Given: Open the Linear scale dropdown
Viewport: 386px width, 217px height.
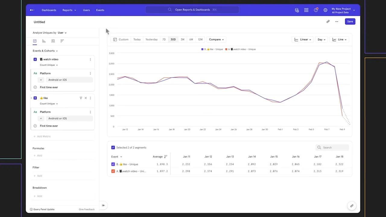Looking at the screenshot, I should coord(302,39).
